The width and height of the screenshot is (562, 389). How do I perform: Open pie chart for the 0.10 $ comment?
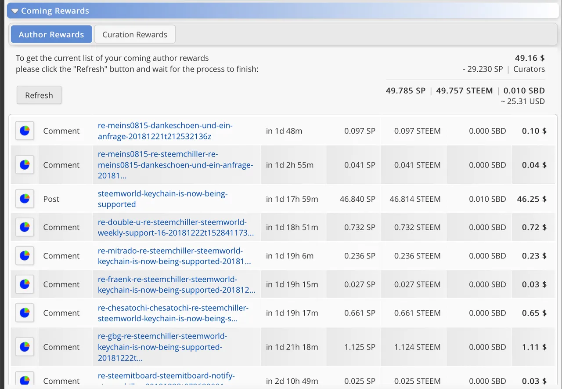coord(25,131)
